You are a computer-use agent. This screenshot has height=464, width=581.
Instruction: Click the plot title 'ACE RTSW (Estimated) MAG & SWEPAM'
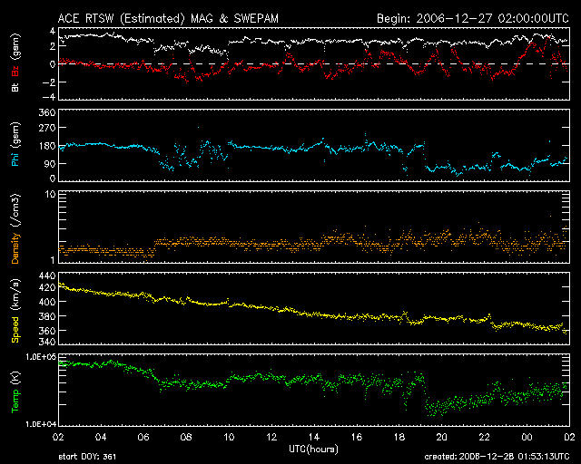tap(168, 18)
